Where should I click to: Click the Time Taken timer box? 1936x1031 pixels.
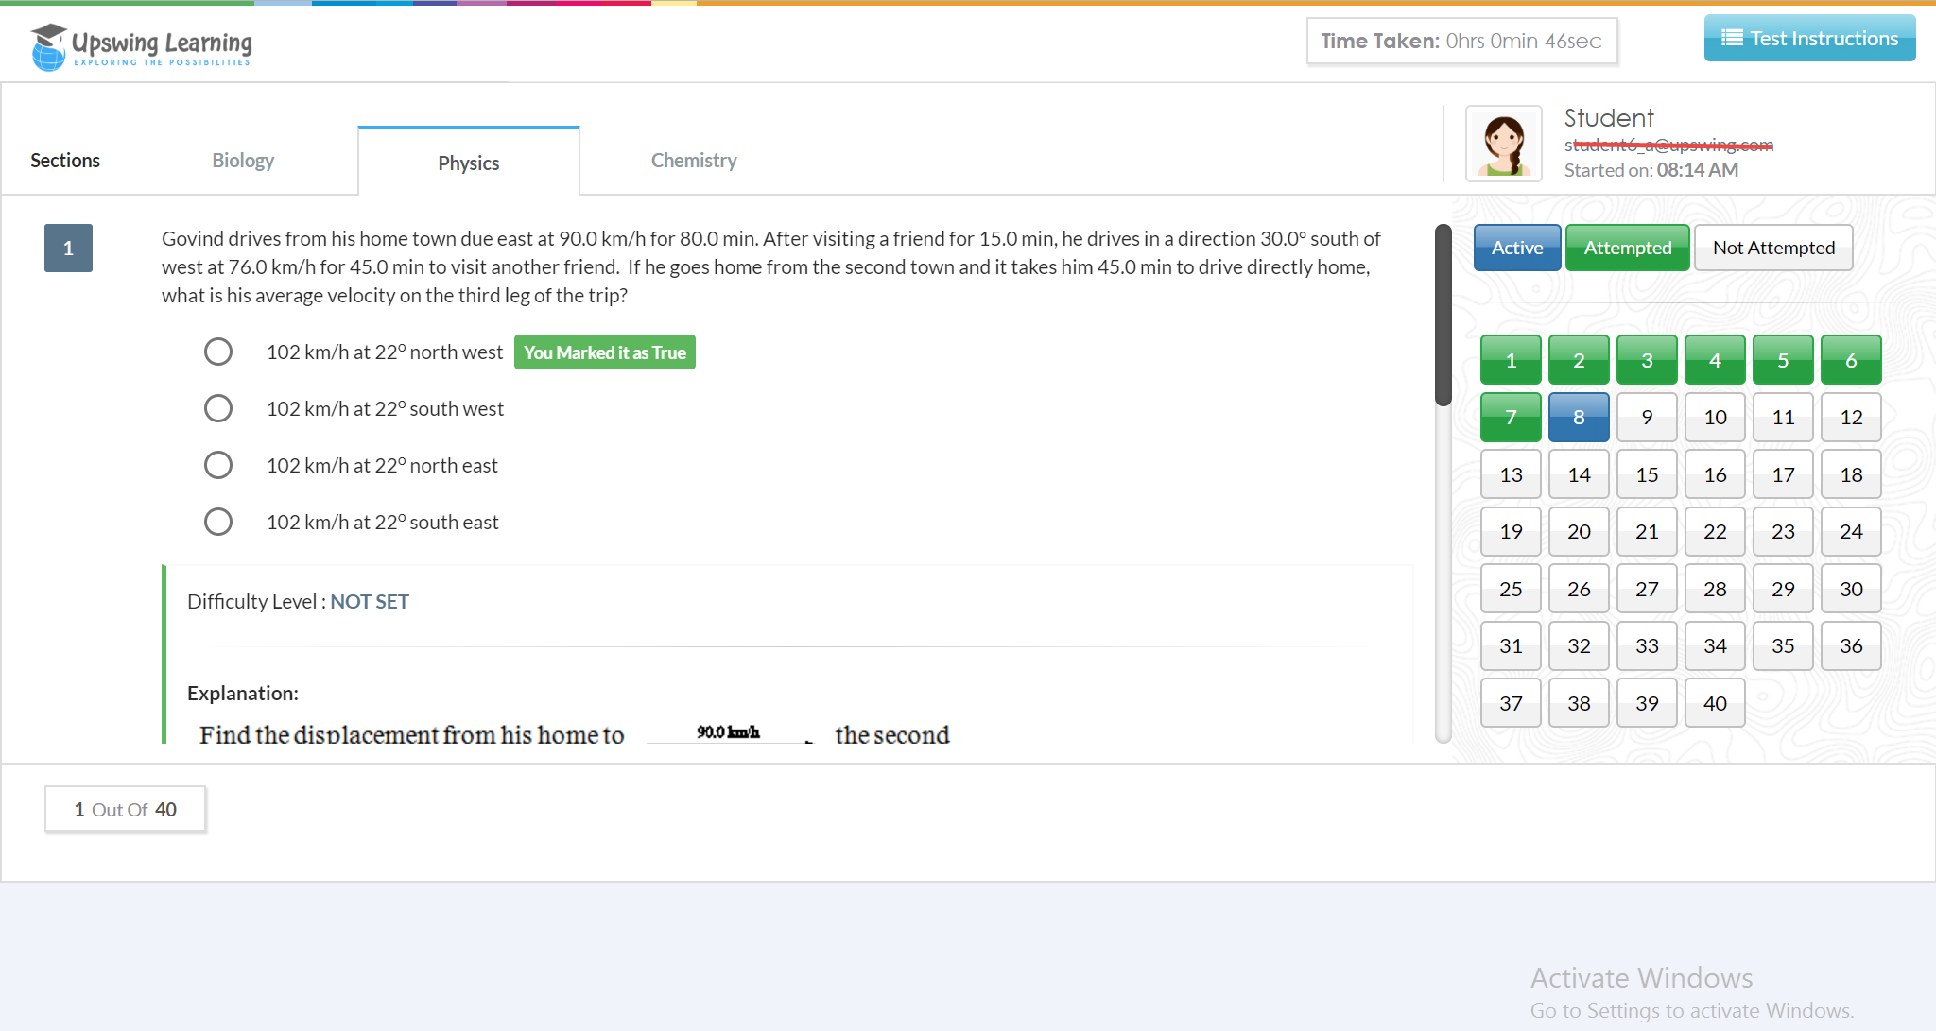coord(1461,42)
